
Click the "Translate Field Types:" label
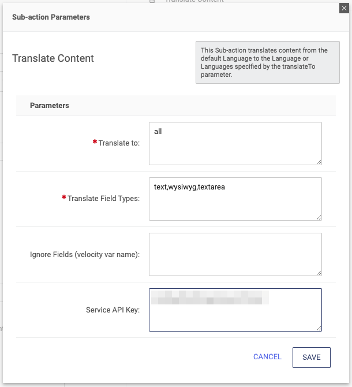[x=104, y=199]
